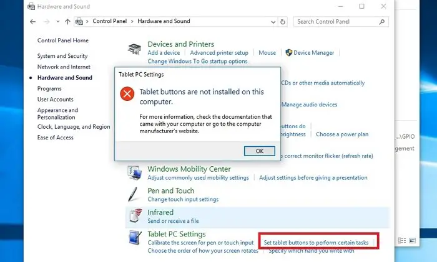Open Appearance and Personalization category
This screenshot has width=437, height=262.
click(57, 114)
